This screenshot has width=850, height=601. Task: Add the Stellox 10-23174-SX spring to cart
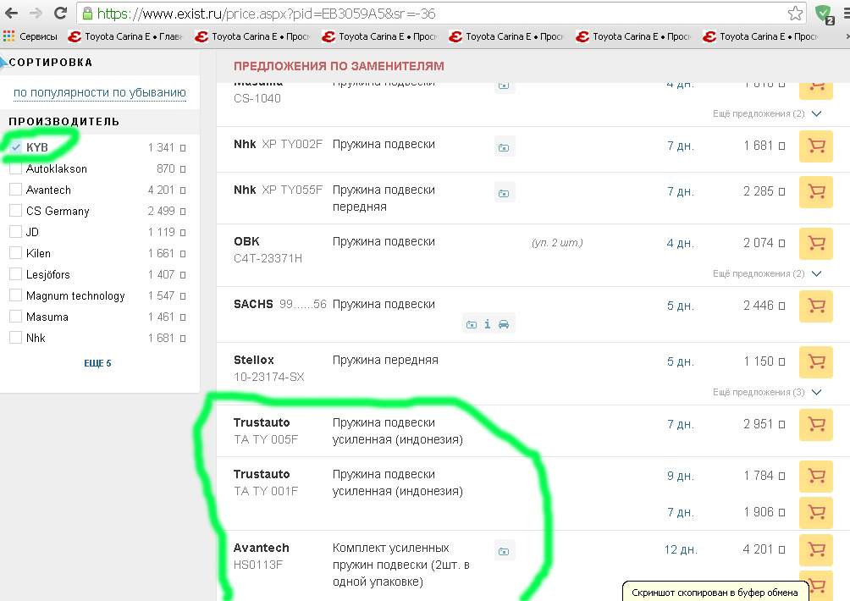(x=816, y=361)
